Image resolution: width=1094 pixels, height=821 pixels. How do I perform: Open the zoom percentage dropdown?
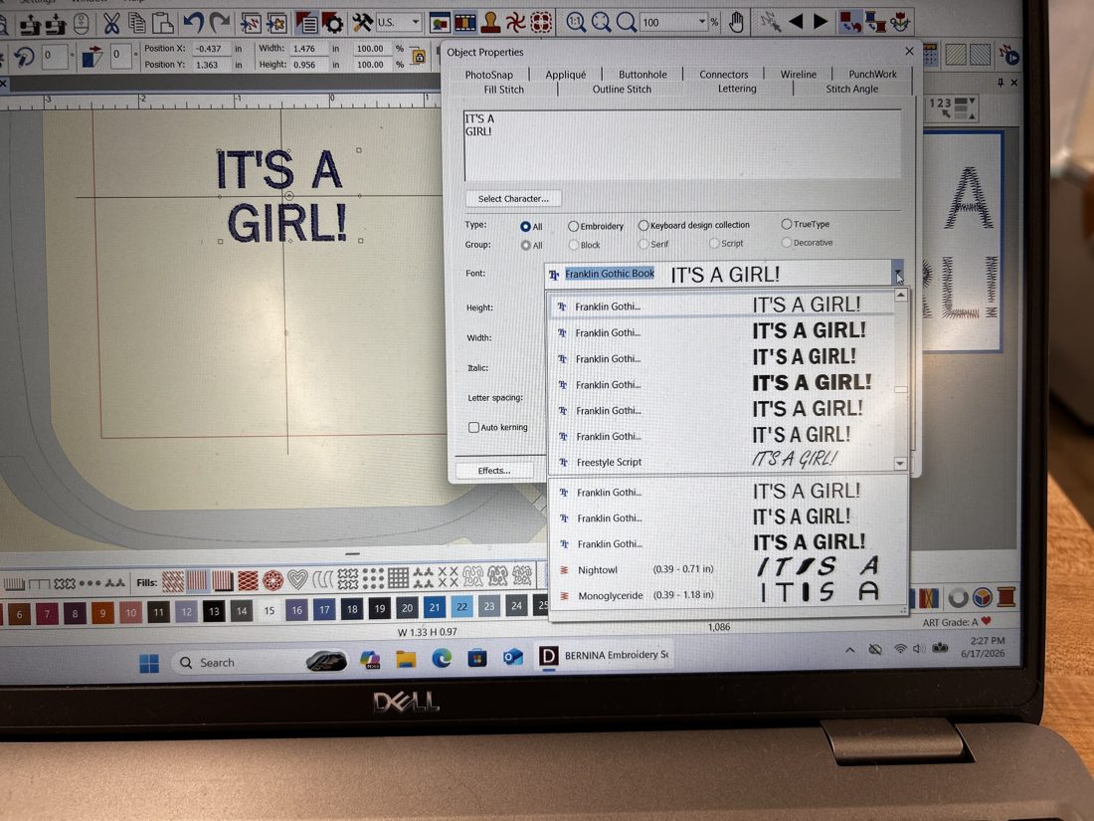click(702, 22)
